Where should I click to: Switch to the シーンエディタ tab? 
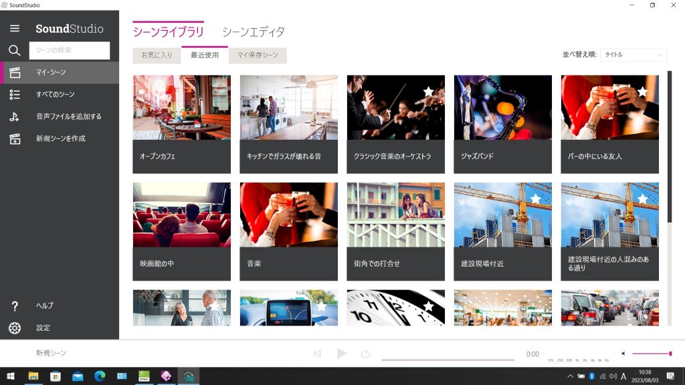point(254,31)
